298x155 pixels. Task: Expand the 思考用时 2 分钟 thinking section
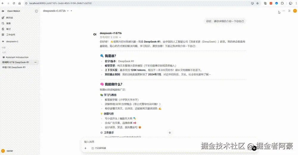tap(111, 37)
